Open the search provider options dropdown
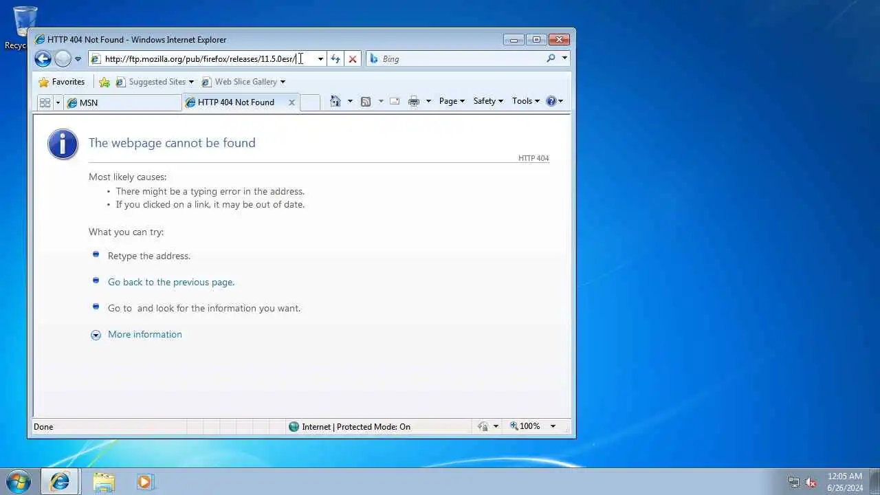Viewport: 880px width, 495px height. click(x=564, y=58)
